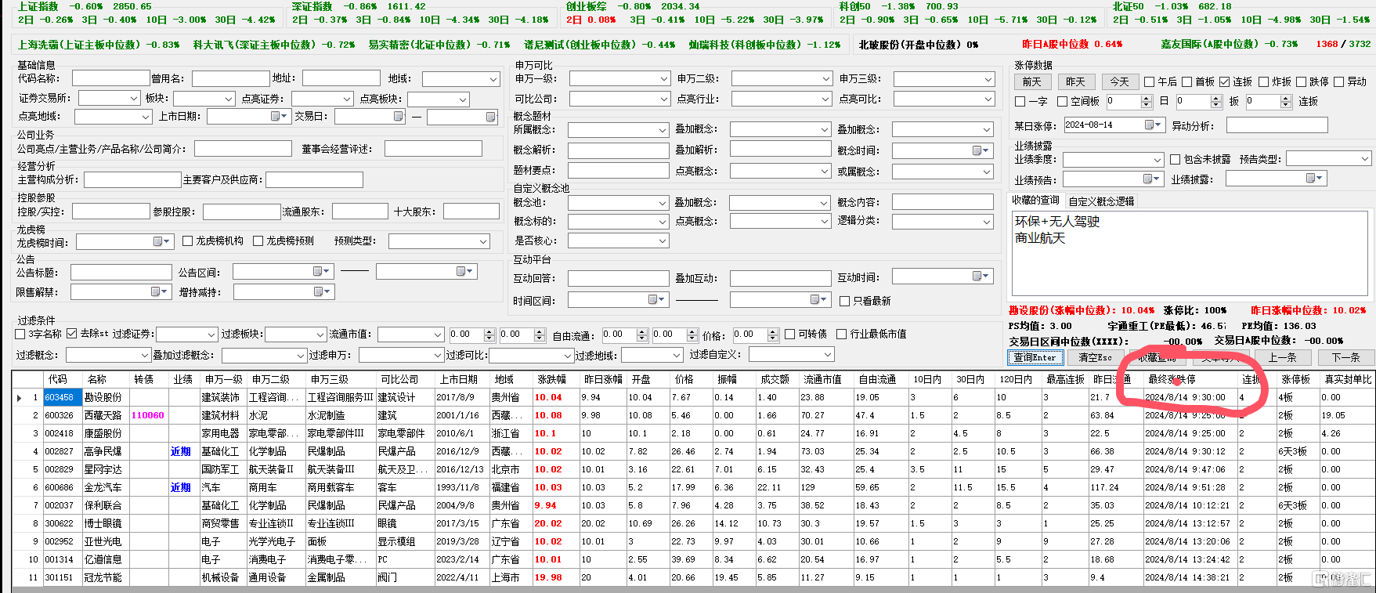1376x593 pixels.
Task: Open second calendar picker of 时间区间
Action: coord(818,299)
